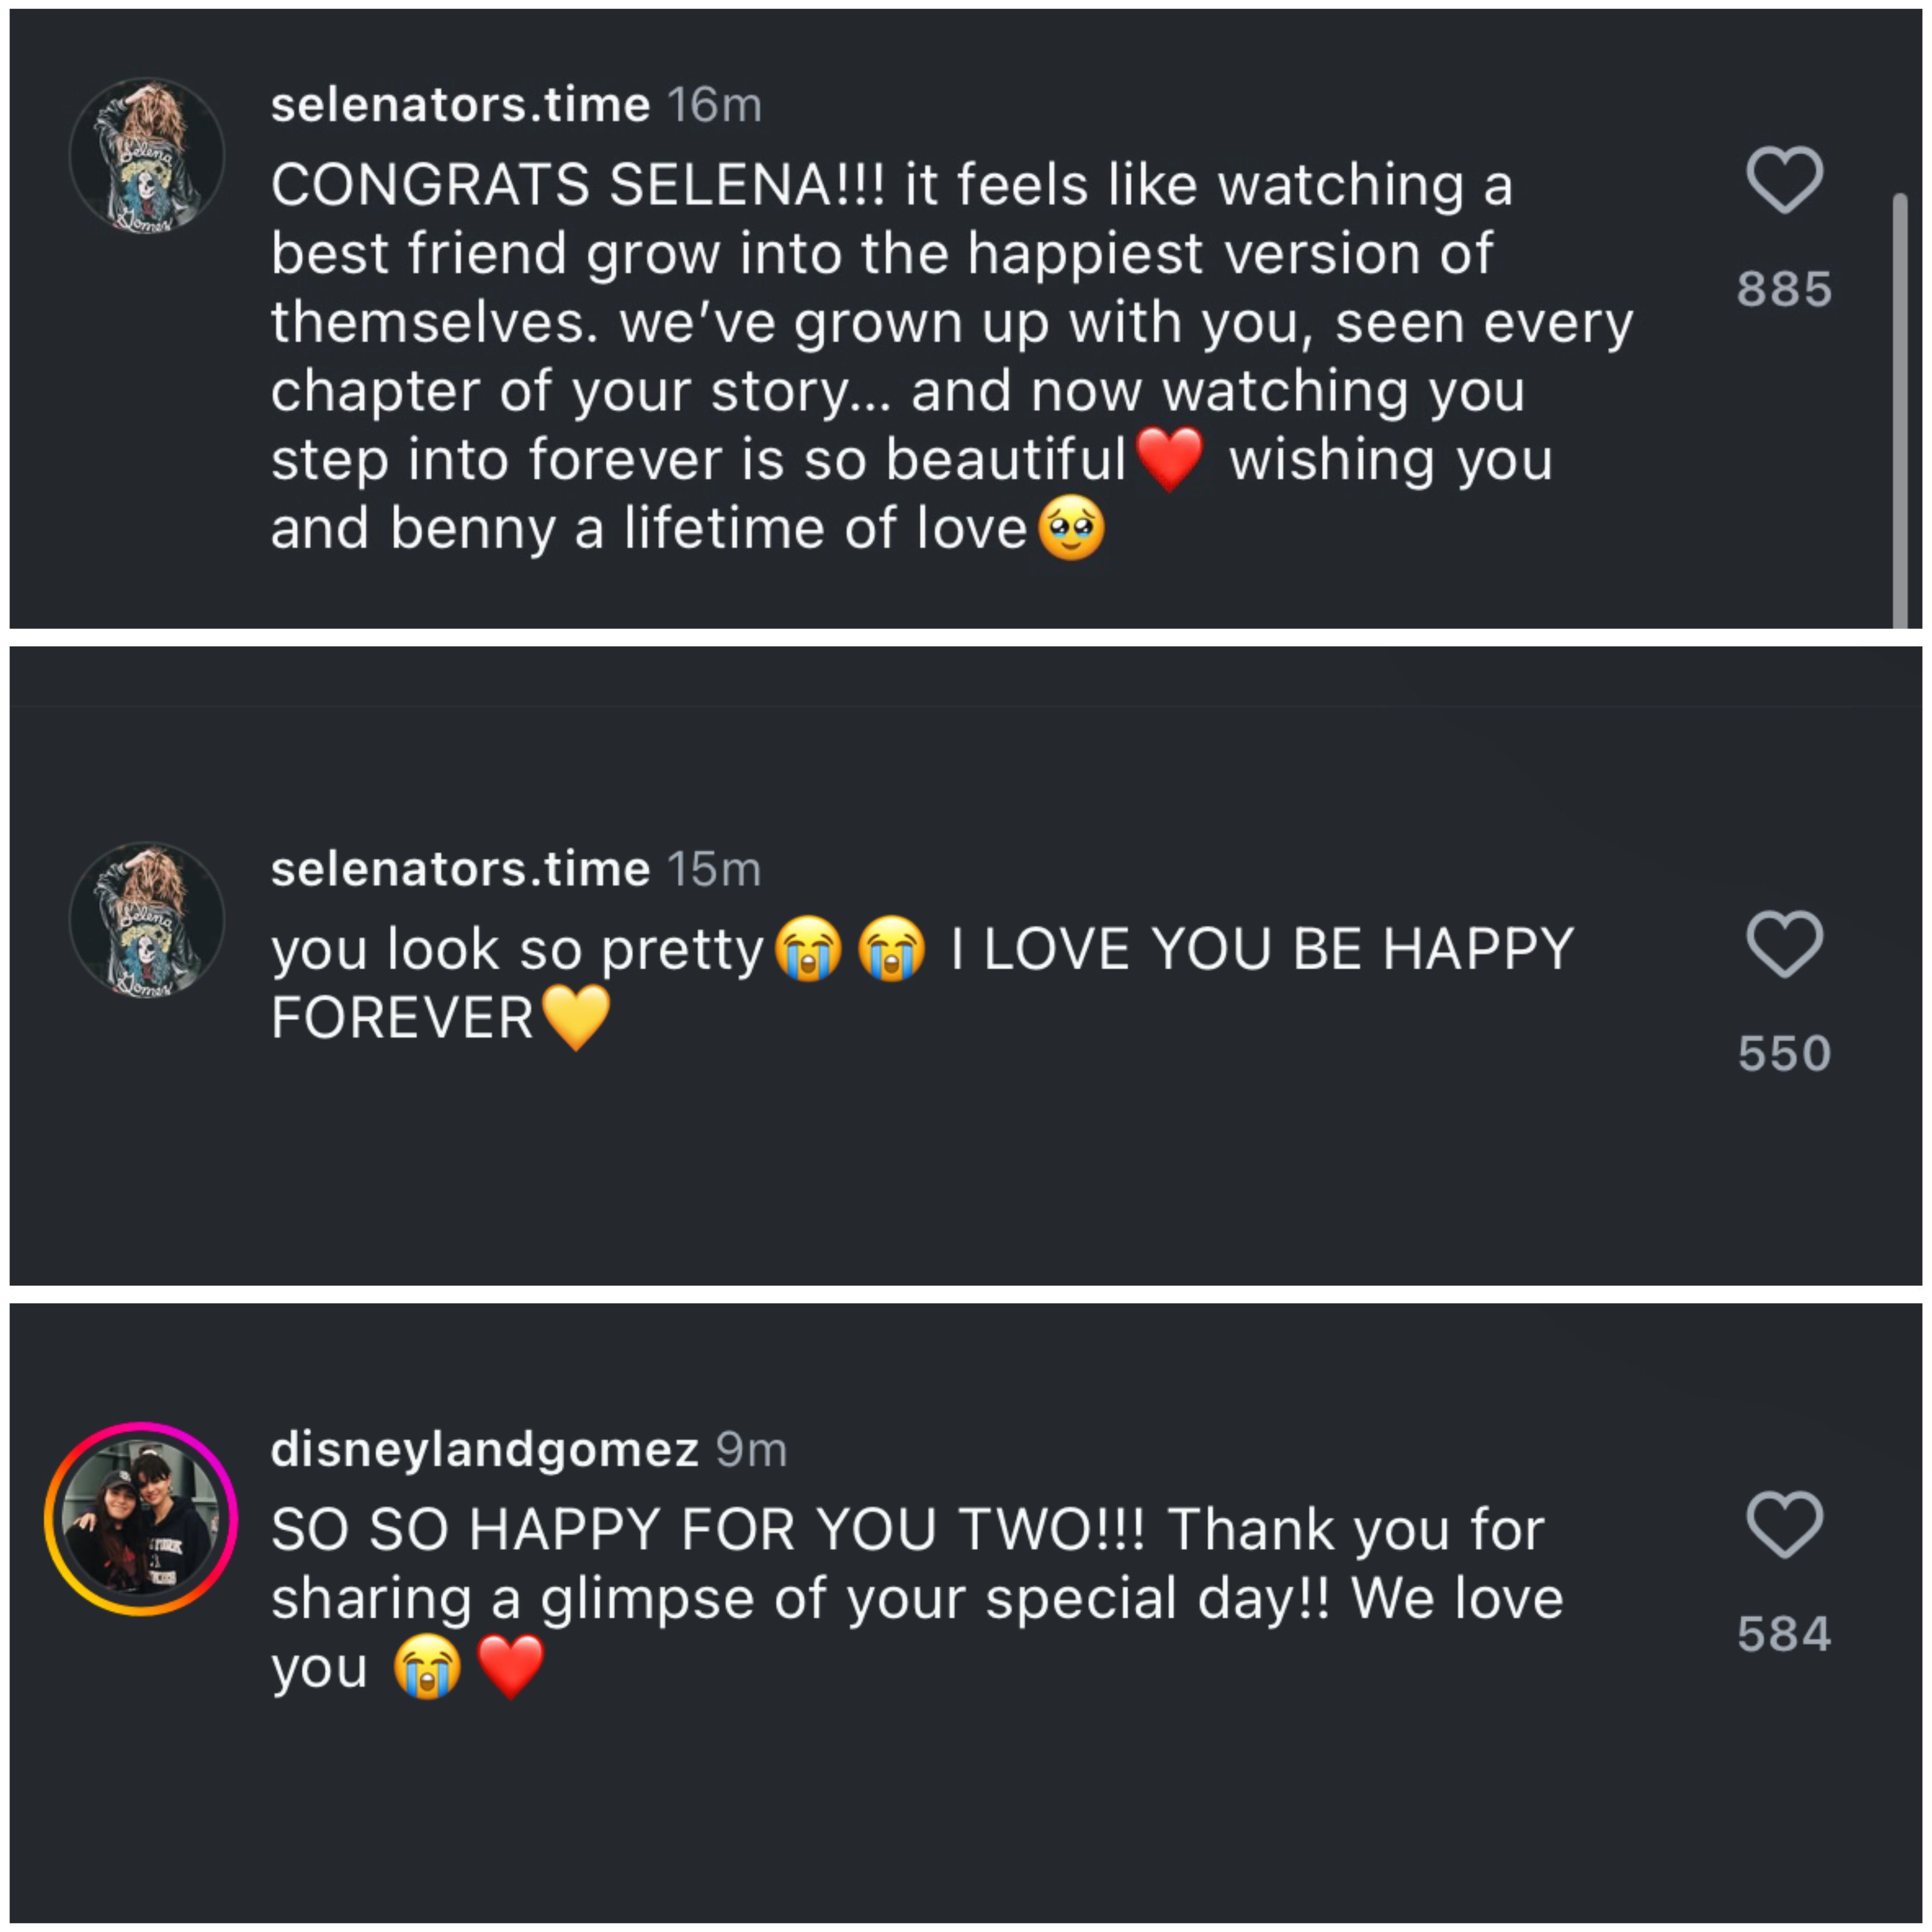Tap the heart on "you look so pretty" comment
The height and width of the screenshot is (1932, 1932).
[1784, 944]
